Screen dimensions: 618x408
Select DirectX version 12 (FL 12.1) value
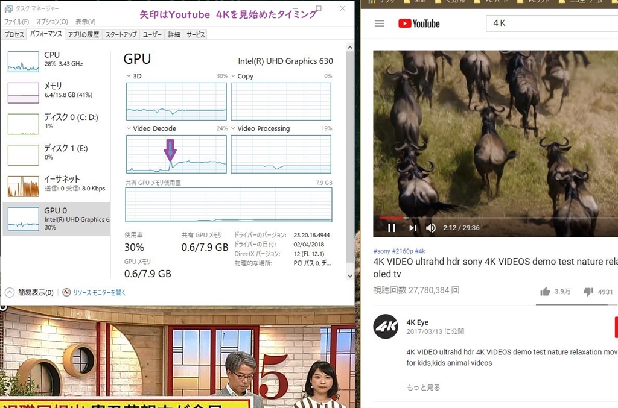309,254
